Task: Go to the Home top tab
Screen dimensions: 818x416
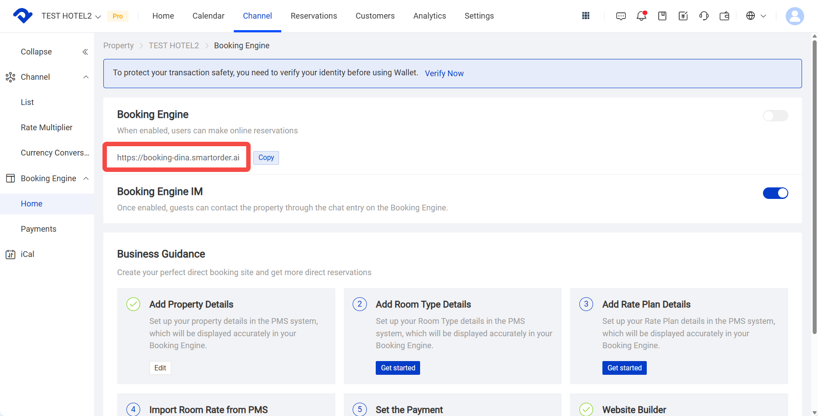Action: click(163, 16)
